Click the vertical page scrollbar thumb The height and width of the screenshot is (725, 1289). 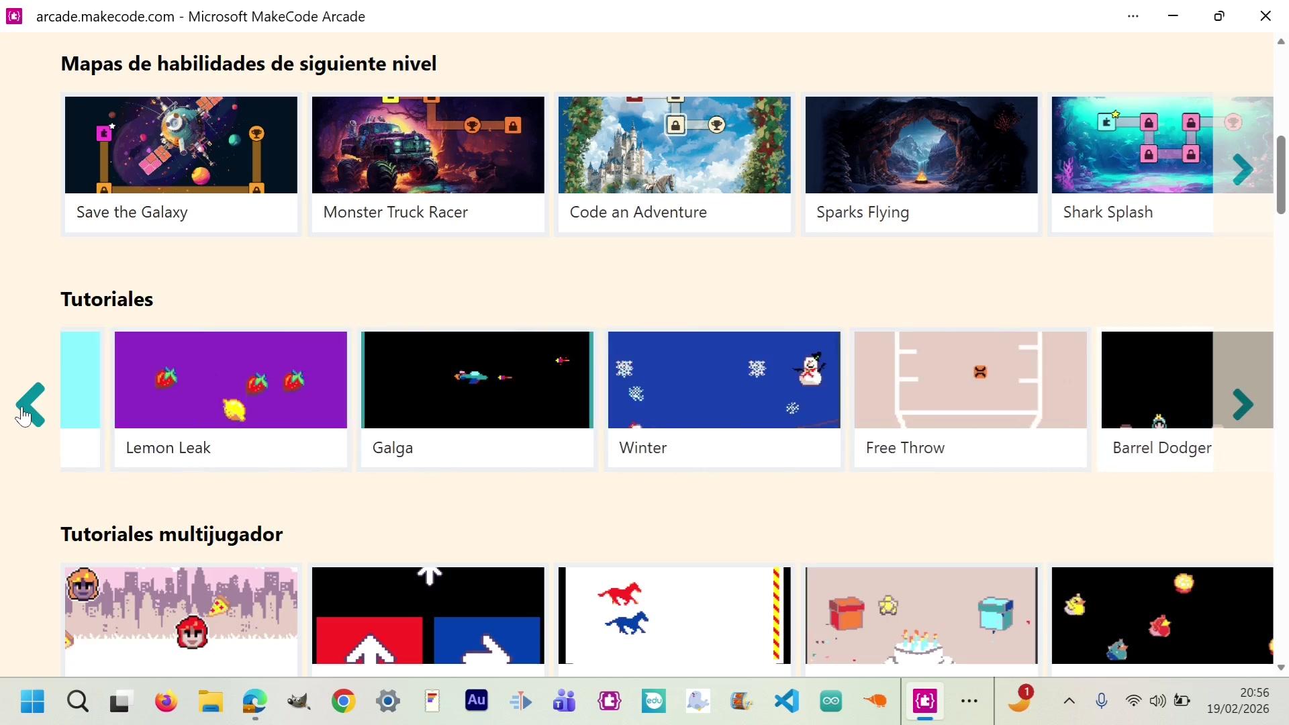1280,175
